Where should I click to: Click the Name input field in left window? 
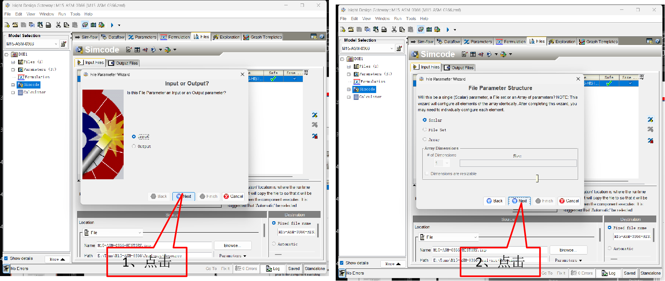pos(154,245)
